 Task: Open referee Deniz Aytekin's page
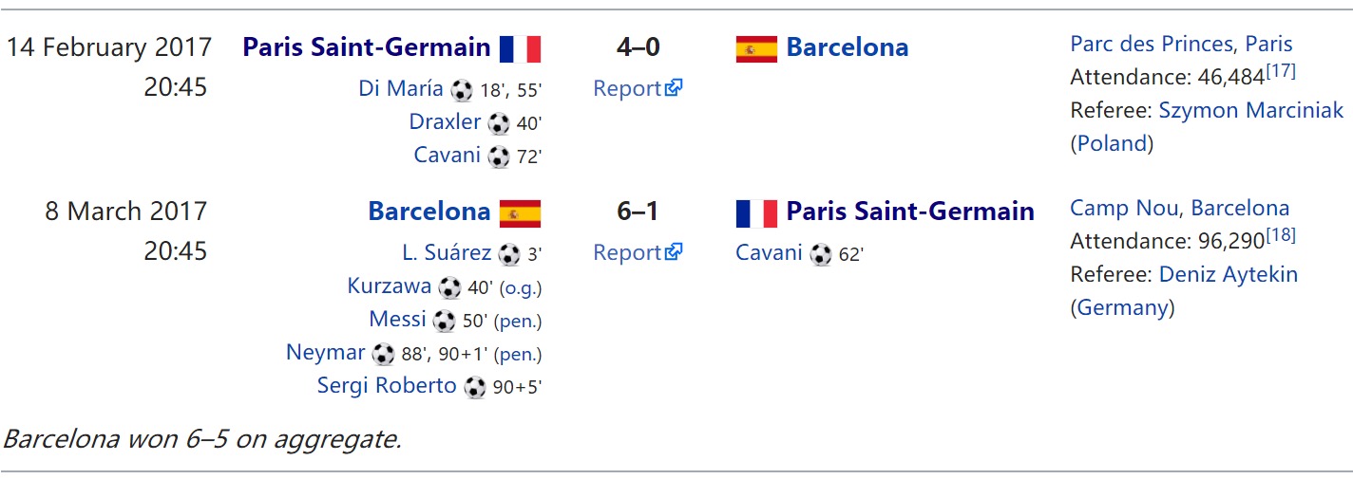[1228, 274]
